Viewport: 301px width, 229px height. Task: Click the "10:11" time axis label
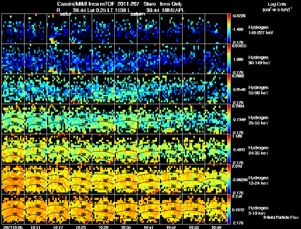(x=35, y=227)
